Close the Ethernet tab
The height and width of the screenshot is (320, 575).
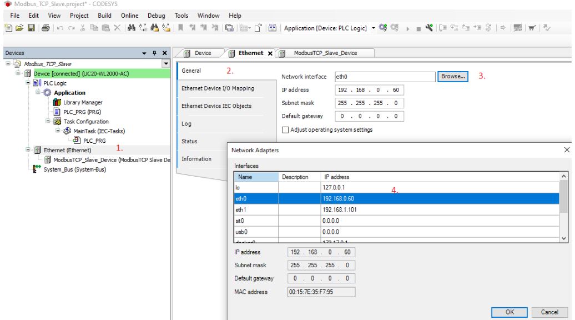click(x=270, y=53)
